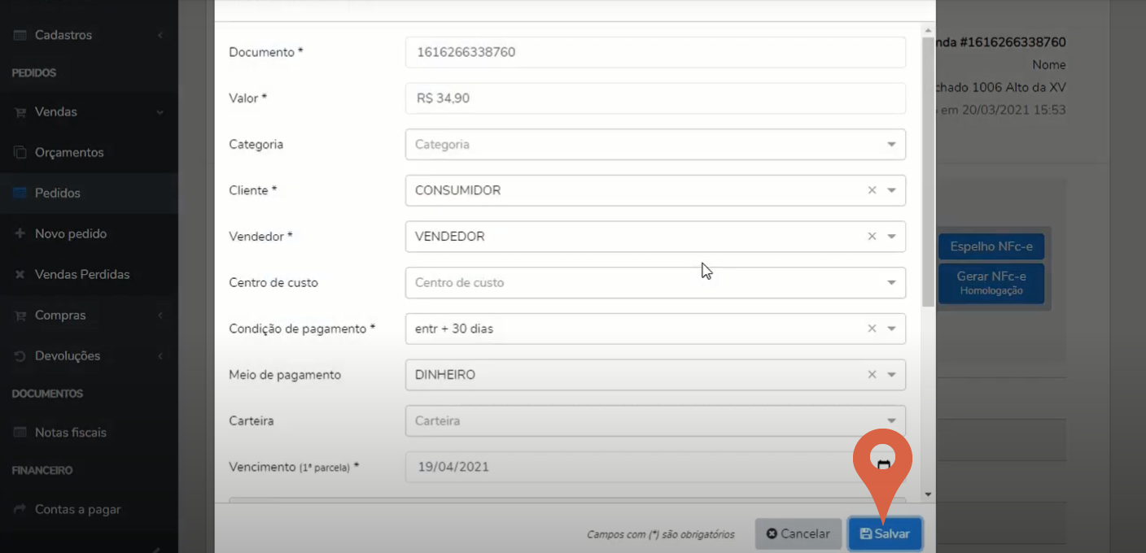Click the Espelho NFc-e button
The image size is (1146, 553).
[x=991, y=247]
